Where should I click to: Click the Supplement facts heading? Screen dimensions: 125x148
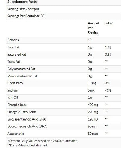tap(22, 2)
